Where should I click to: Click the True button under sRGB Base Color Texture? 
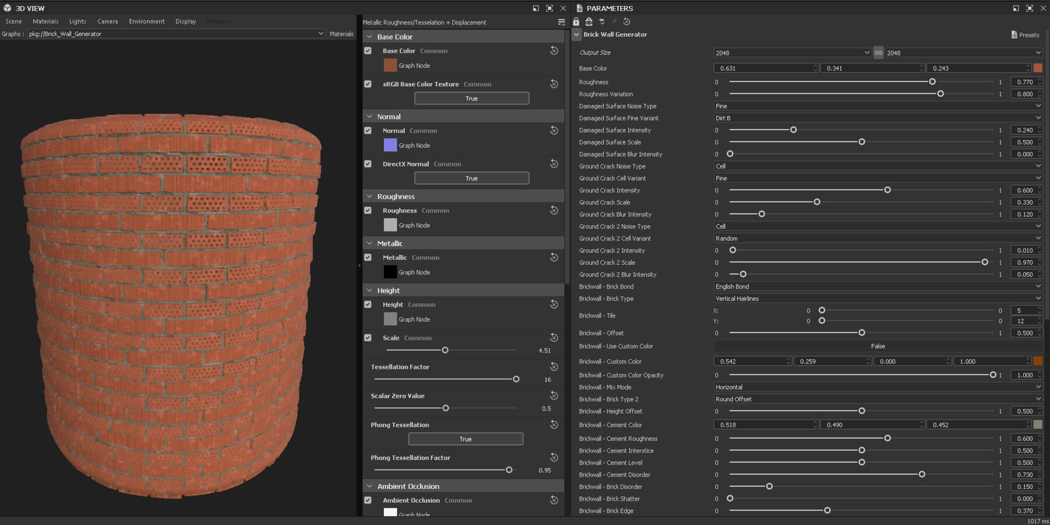(471, 98)
